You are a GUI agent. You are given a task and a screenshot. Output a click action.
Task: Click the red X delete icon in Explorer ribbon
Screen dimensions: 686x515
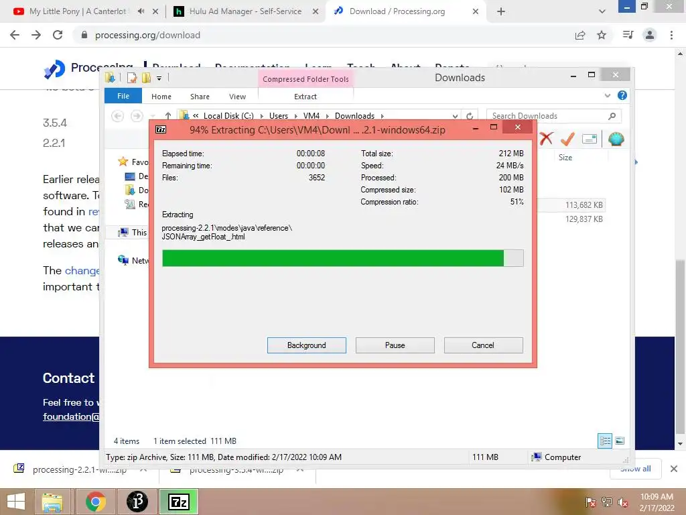[546, 139]
